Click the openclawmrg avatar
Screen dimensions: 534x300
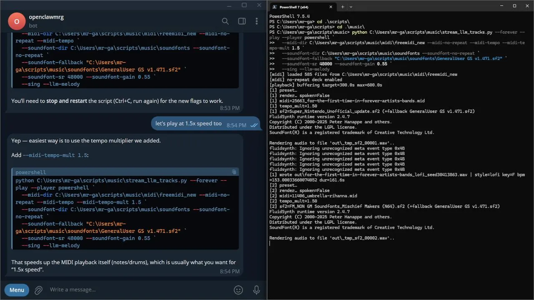(17, 21)
